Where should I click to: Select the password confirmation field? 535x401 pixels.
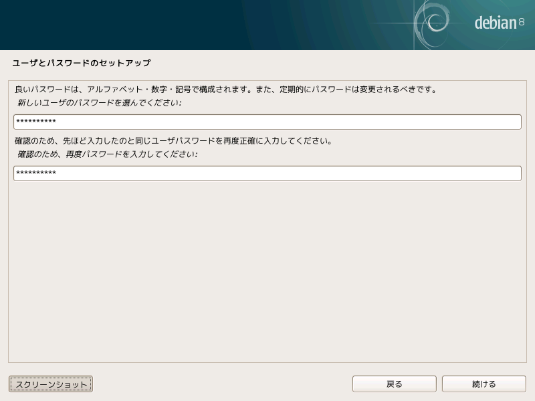[x=267, y=173]
